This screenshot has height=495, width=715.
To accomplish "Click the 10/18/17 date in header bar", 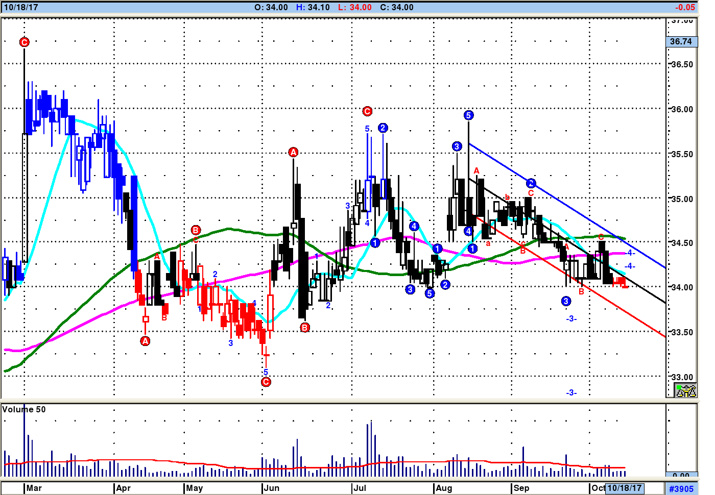I will (x=21, y=7).
